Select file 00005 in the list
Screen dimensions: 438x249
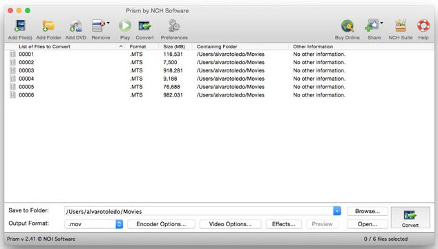coord(26,87)
